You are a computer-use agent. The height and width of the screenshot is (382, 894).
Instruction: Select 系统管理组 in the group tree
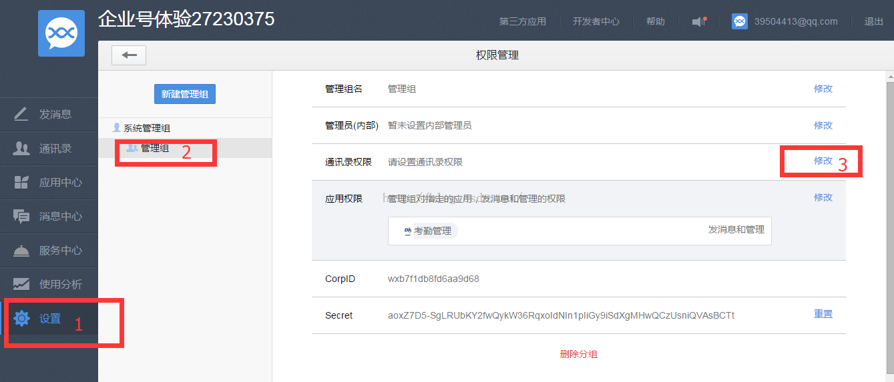(147, 128)
